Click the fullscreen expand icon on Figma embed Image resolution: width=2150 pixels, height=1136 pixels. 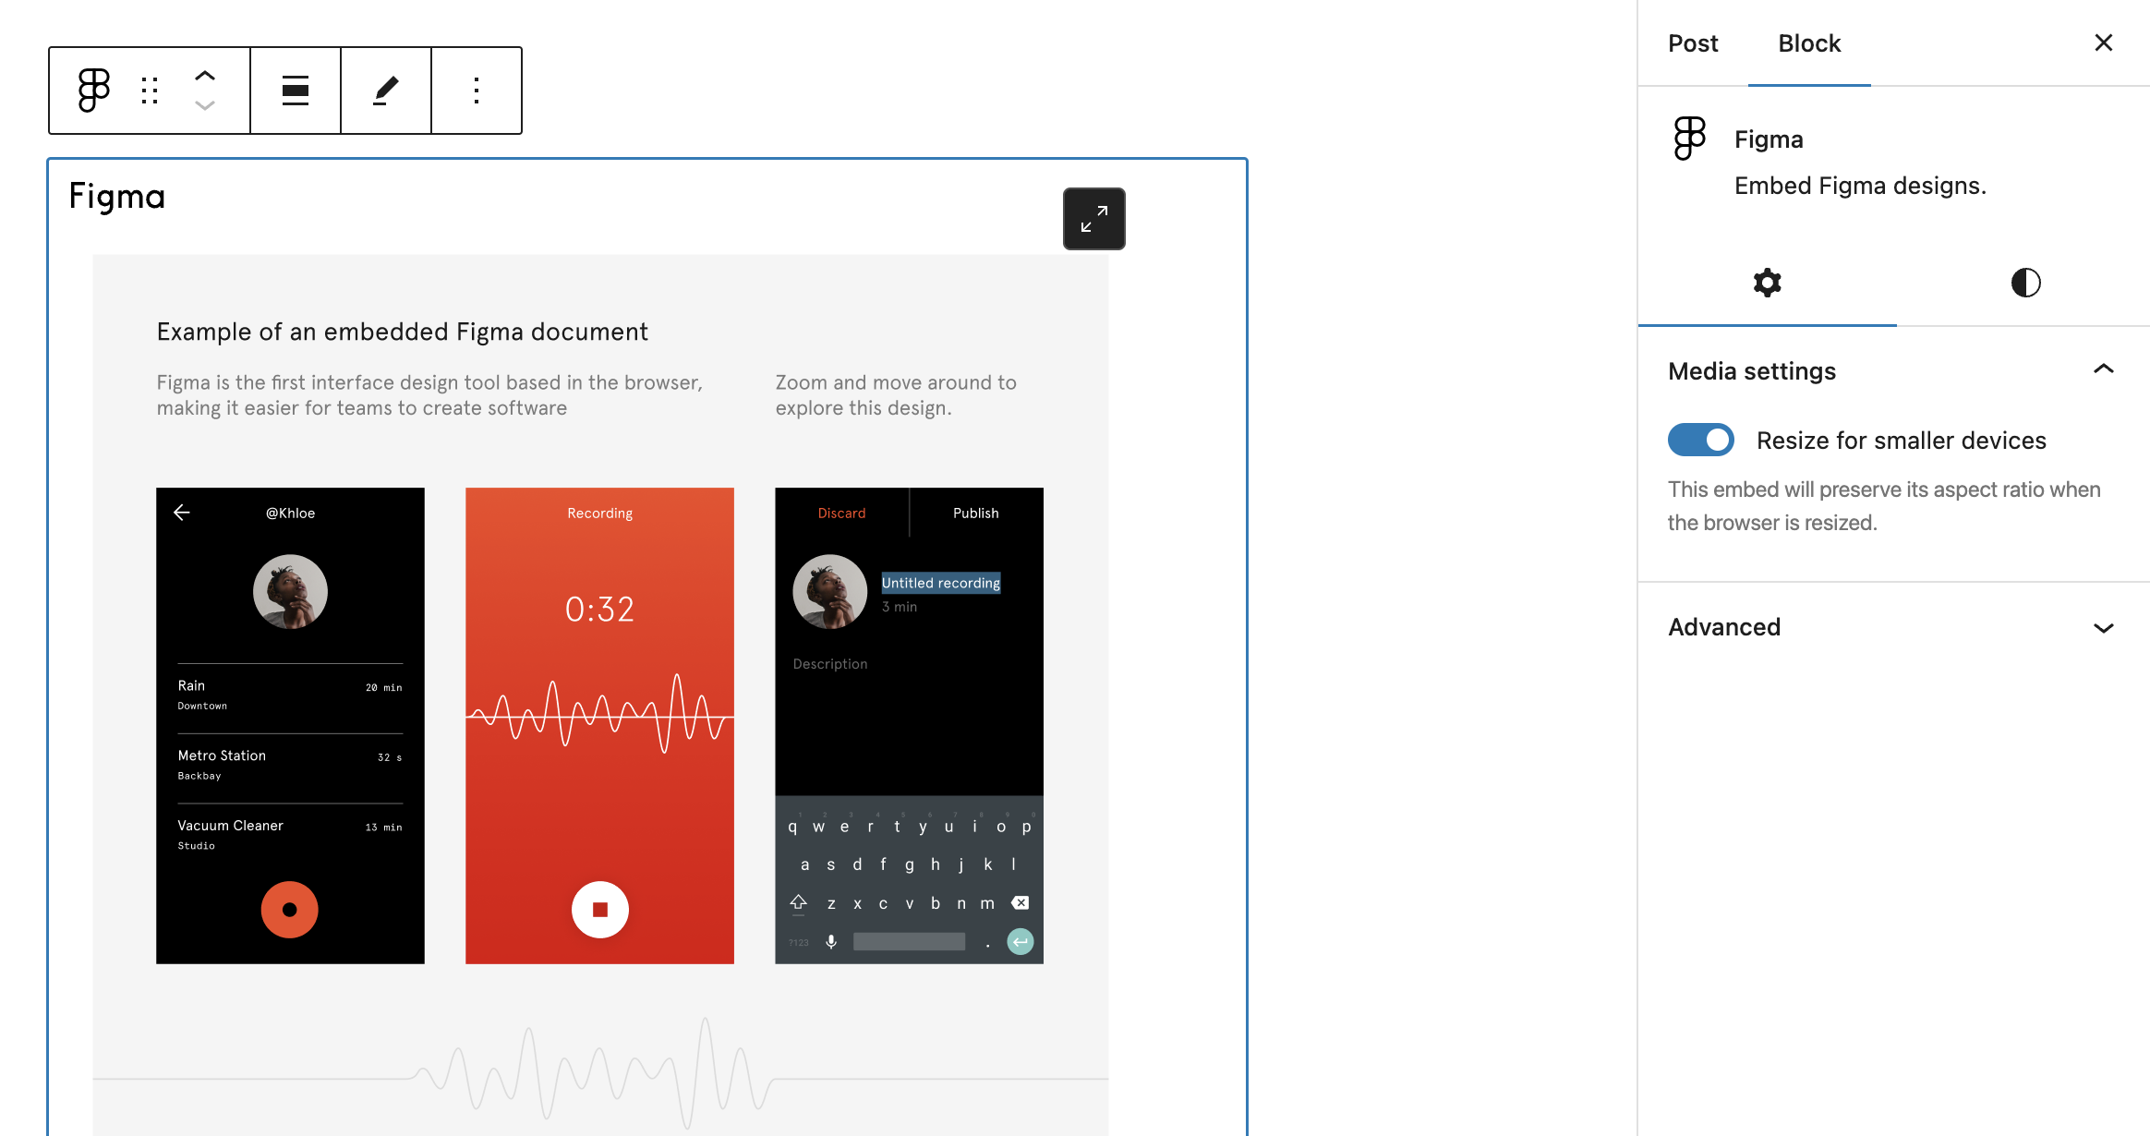(1093, 221)
